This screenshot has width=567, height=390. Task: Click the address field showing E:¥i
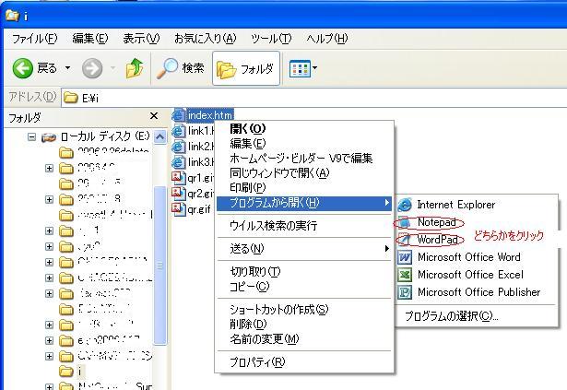(x=313, y=98)
